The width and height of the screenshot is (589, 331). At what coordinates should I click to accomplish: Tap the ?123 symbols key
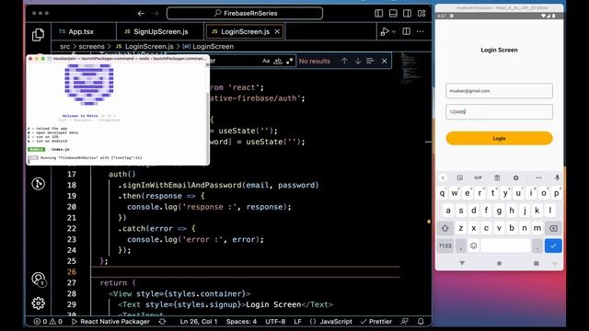click(445, 245)
